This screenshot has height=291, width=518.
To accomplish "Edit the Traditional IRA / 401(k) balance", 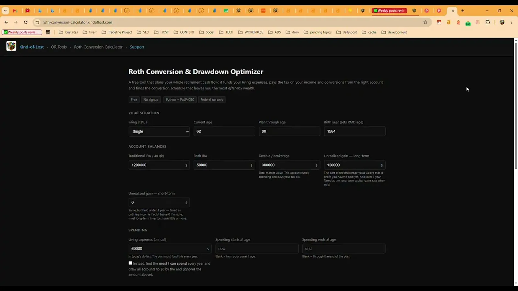I will pyautogui.click(x=159, y=165).
